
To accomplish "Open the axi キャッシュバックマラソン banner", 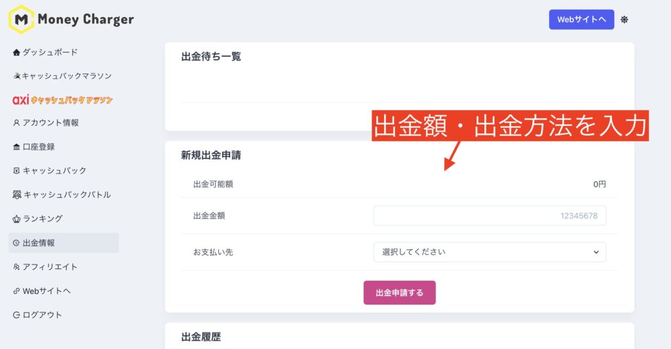I will [62, 100].
